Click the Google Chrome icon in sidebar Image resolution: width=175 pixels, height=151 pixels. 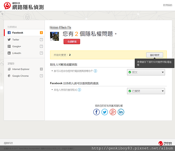pyautogui.click(x=9, y=76)
